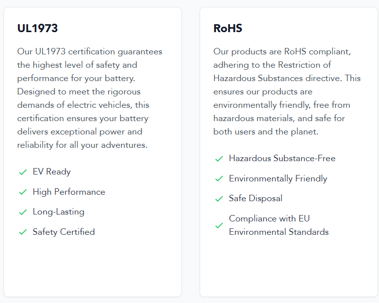Select the checkmark icon beside Long-Lasting

point(23,212)
